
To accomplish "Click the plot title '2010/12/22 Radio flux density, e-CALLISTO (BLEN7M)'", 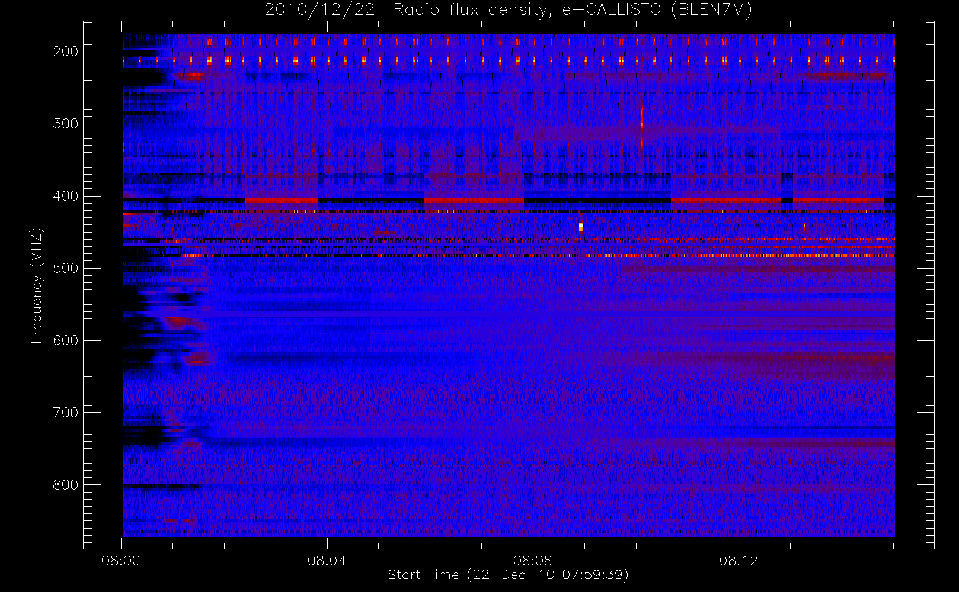I will [x=509, y=9].
